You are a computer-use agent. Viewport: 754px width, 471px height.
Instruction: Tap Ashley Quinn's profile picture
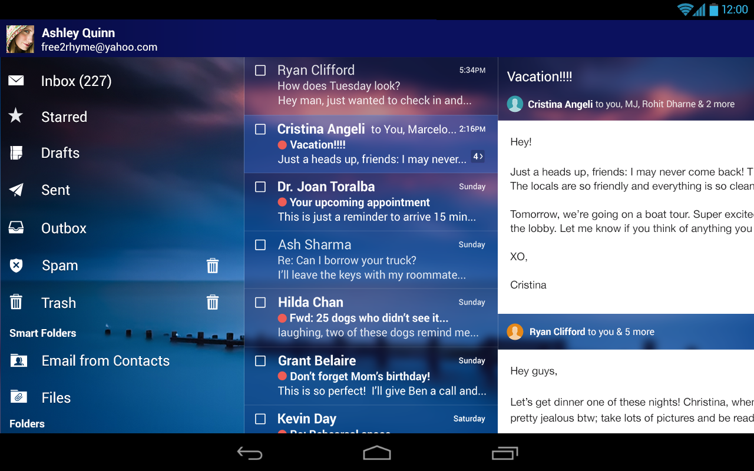click(x=20, y=39)
